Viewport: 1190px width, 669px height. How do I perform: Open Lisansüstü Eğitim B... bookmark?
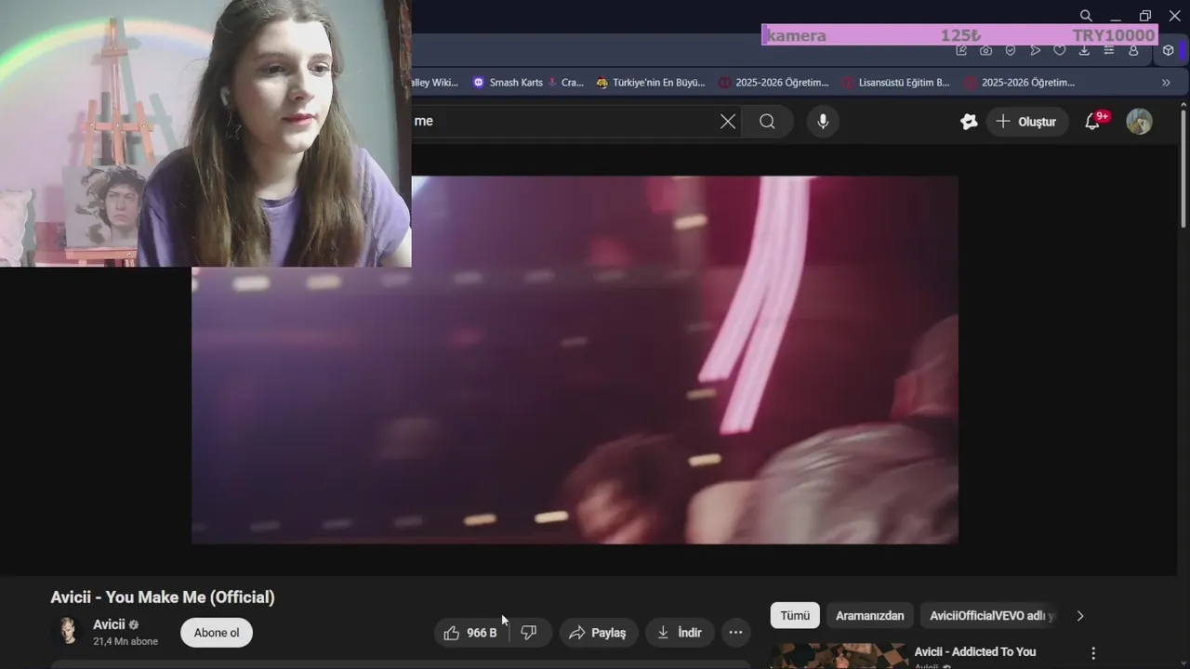click(896, 83)
